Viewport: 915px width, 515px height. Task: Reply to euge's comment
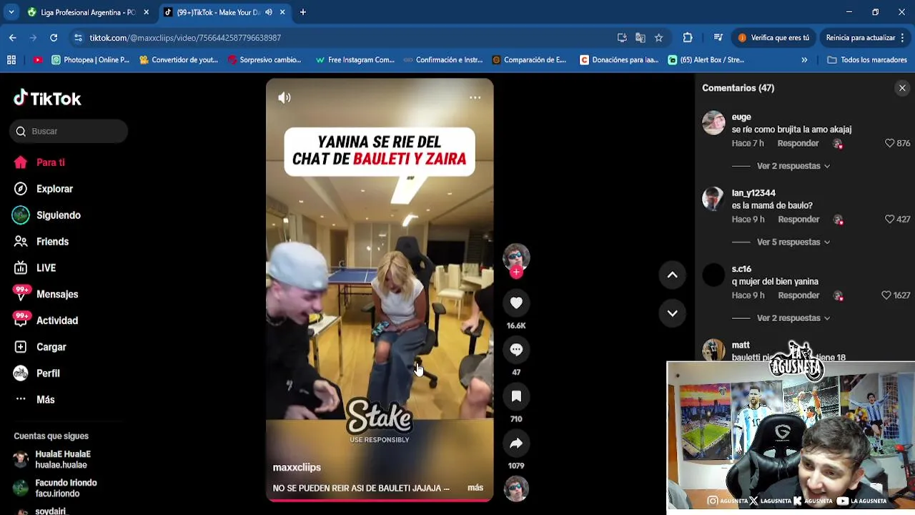798,143
